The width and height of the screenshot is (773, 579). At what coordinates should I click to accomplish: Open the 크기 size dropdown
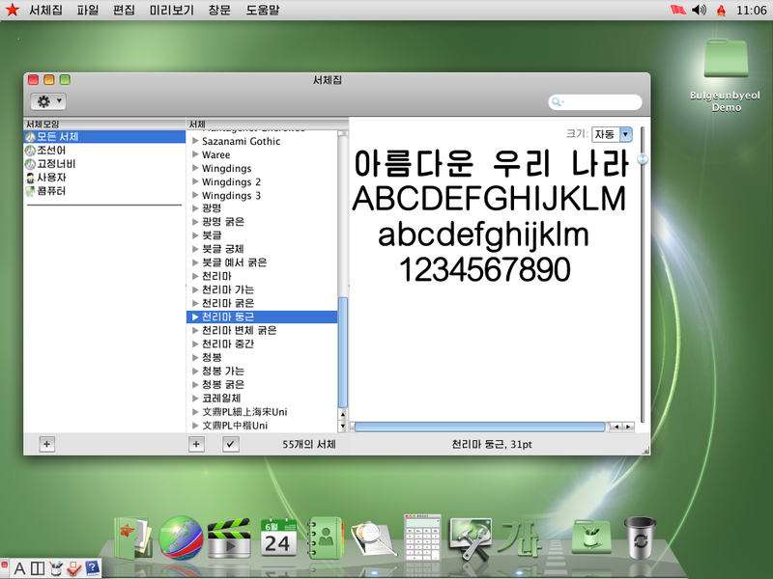click(x=613, y=134)
